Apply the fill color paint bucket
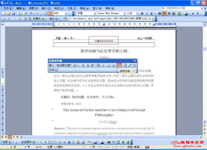The image size is (207, 150). [88, 142]
